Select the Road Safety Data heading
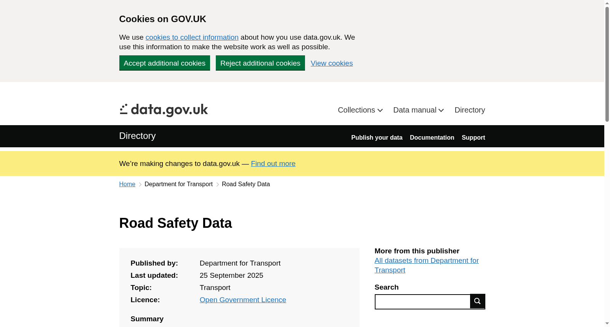Screen dimensions: 610x327 175,223
